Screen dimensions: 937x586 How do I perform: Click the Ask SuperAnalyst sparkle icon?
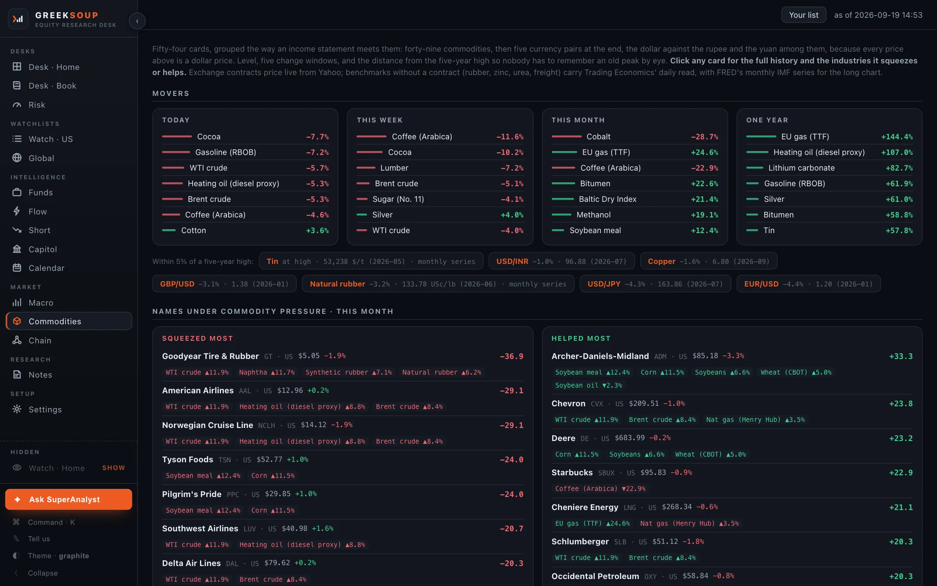pyautogui.click(x=17, y=500)
